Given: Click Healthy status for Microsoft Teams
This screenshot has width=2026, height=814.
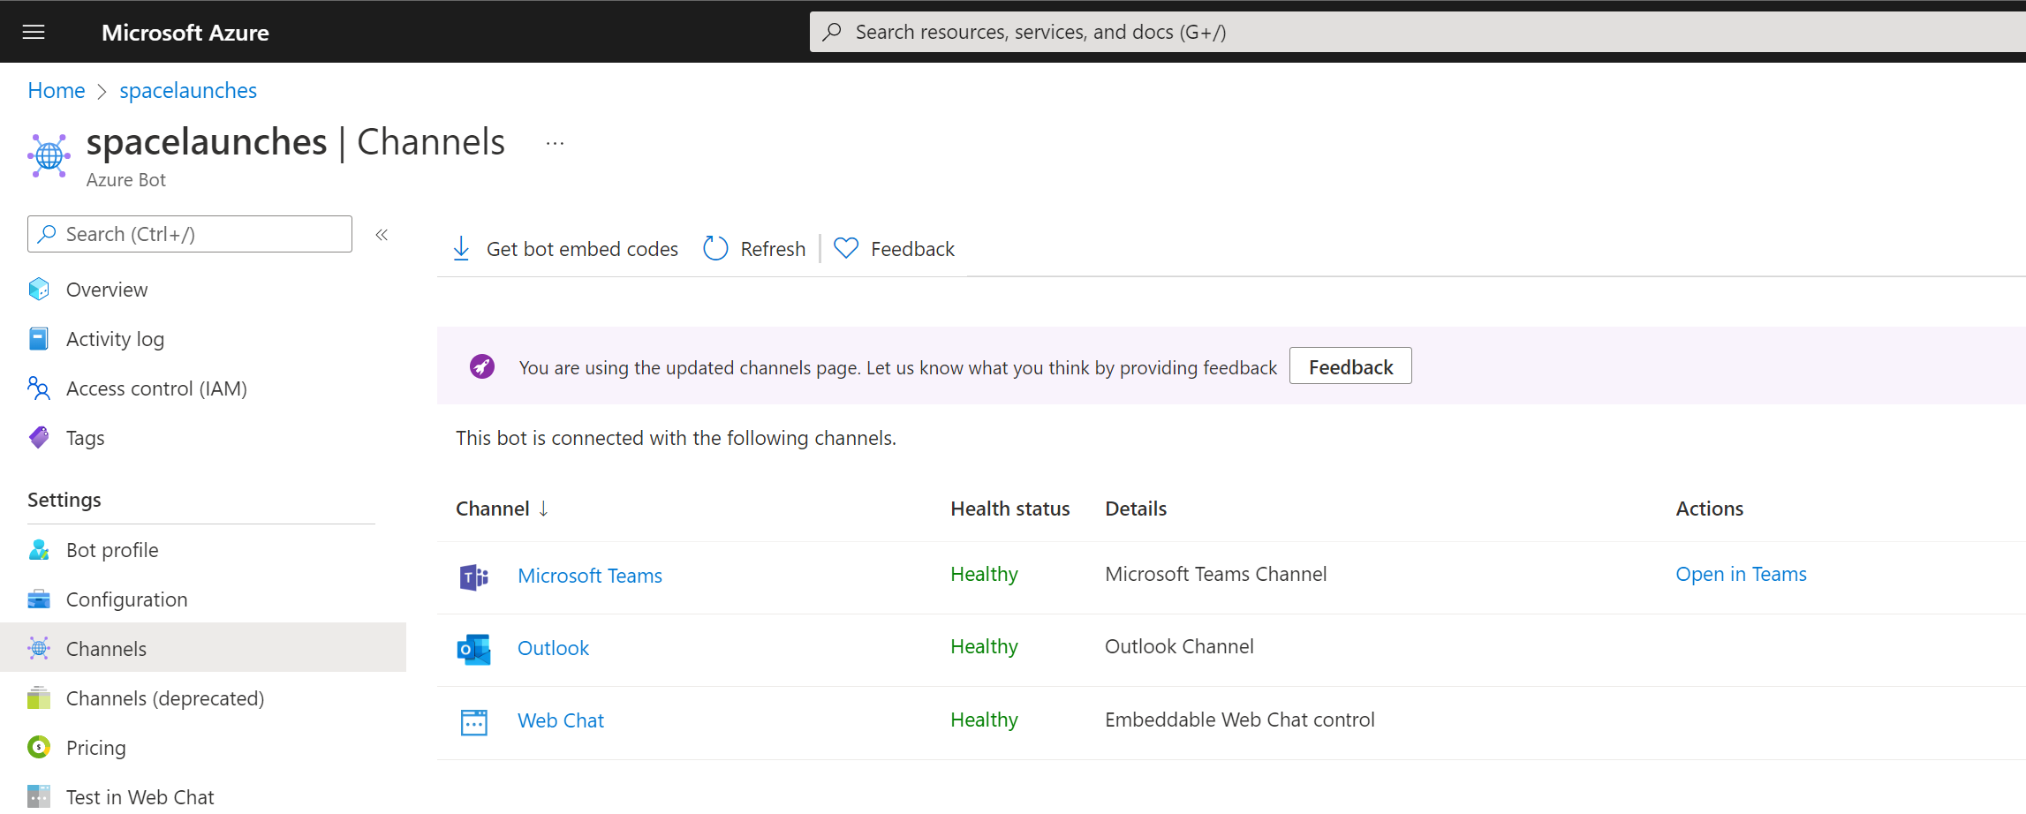Looking at the screenshot, I should click(984, 574).
